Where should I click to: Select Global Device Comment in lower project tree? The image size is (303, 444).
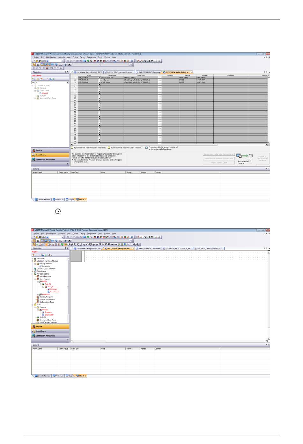[46, 269]
